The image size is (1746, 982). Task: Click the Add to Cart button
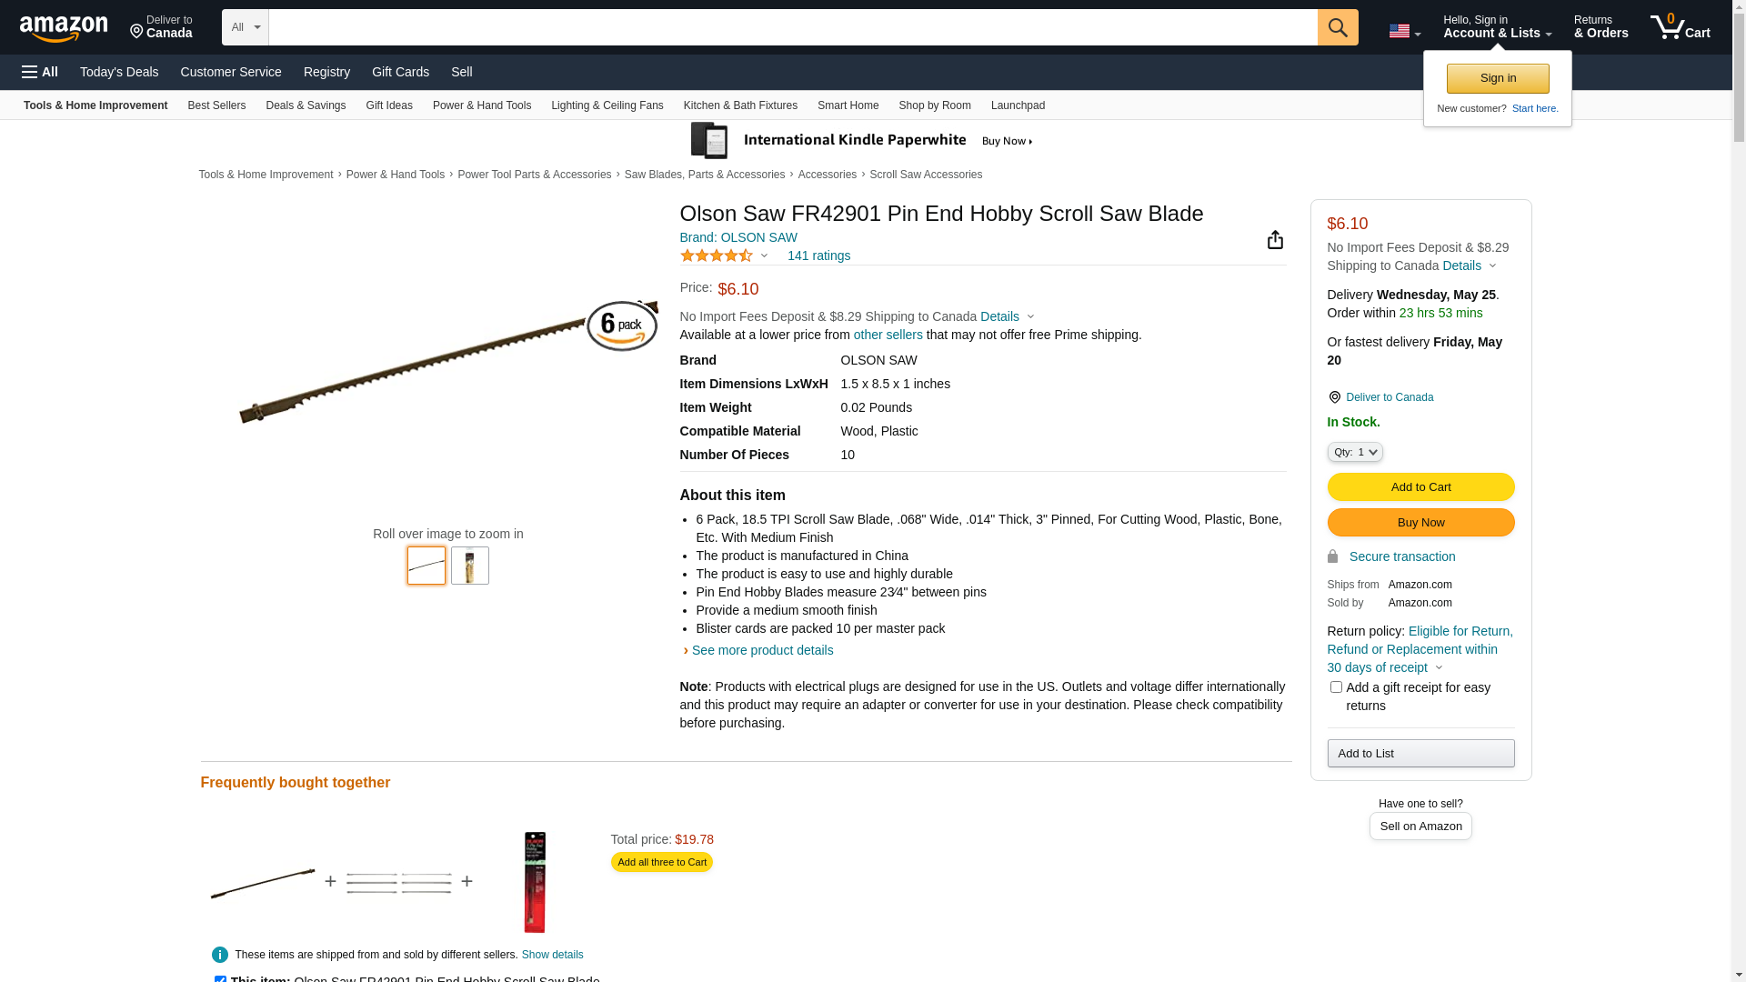point(1420,487)
